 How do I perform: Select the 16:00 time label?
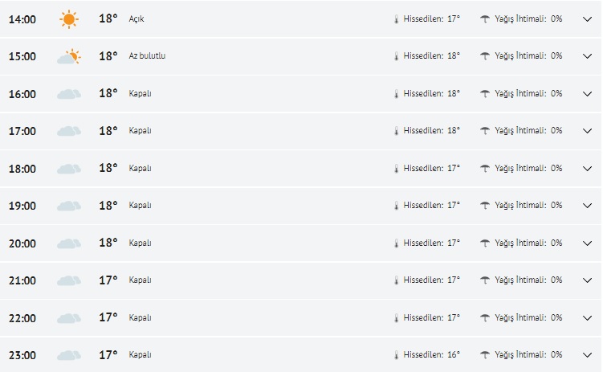[22, 94]
